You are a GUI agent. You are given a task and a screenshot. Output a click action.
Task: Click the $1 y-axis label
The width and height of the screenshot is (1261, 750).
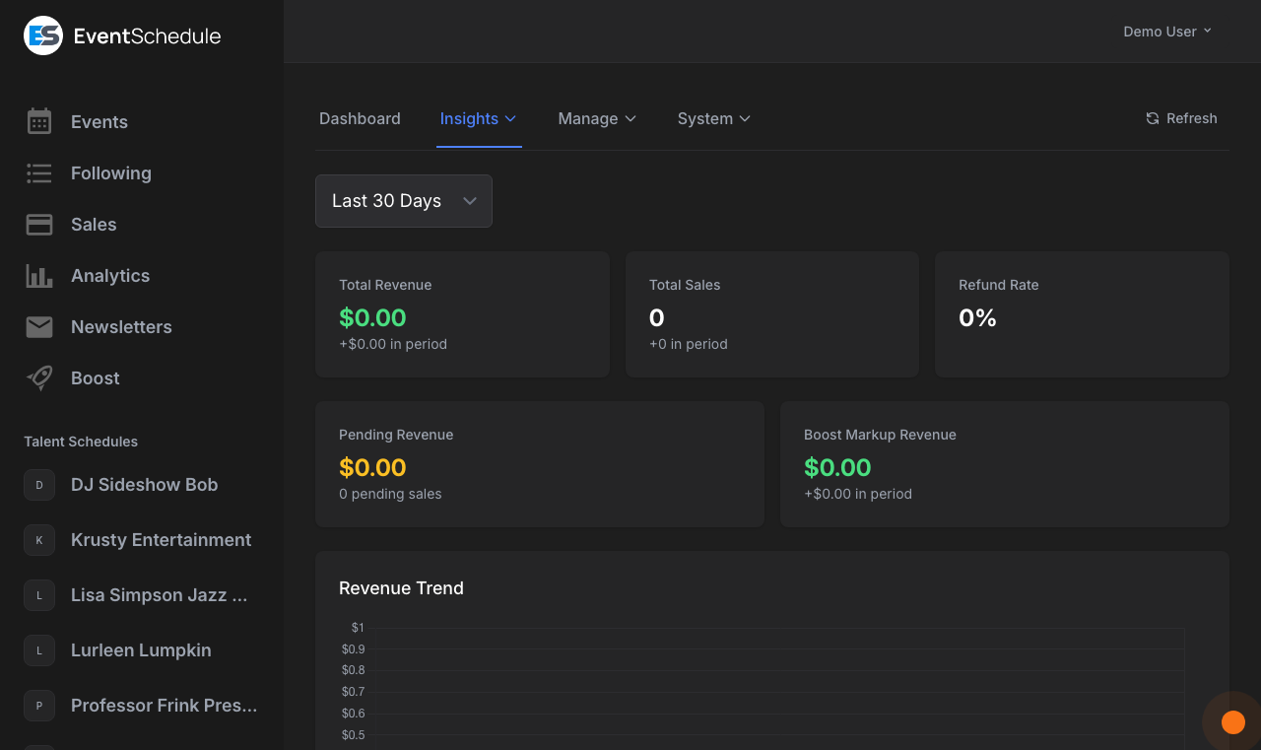tap(358, 627)
